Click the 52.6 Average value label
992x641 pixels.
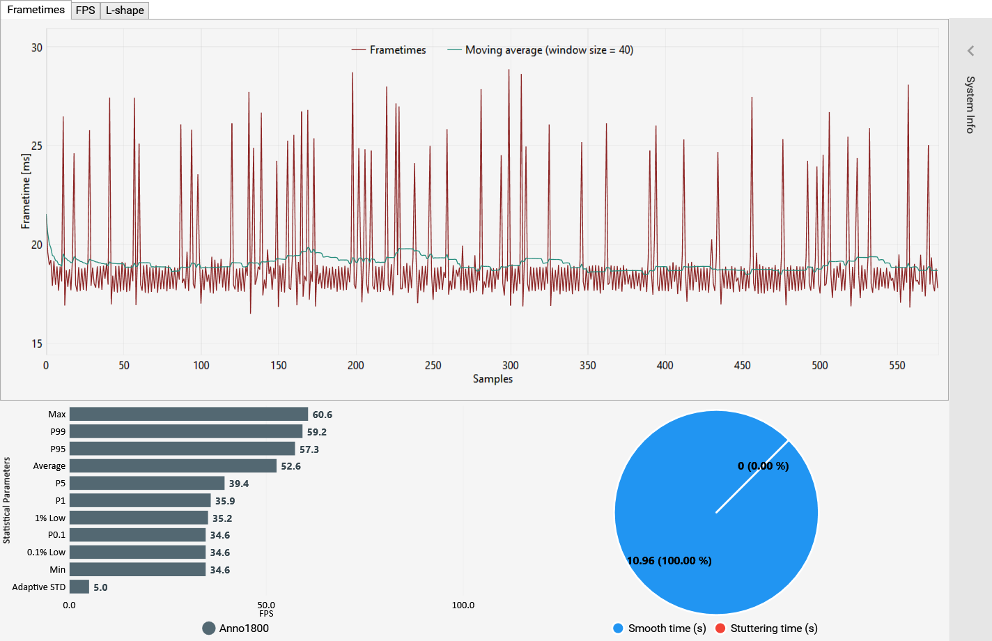click(291, 466)
